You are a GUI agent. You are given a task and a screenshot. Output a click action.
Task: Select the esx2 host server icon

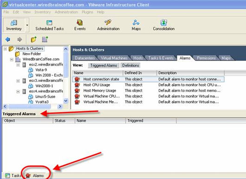click(x=24, y=65)
